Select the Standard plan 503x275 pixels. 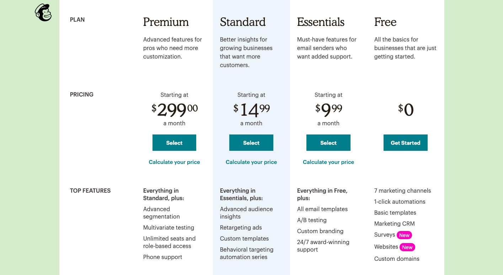251,143
